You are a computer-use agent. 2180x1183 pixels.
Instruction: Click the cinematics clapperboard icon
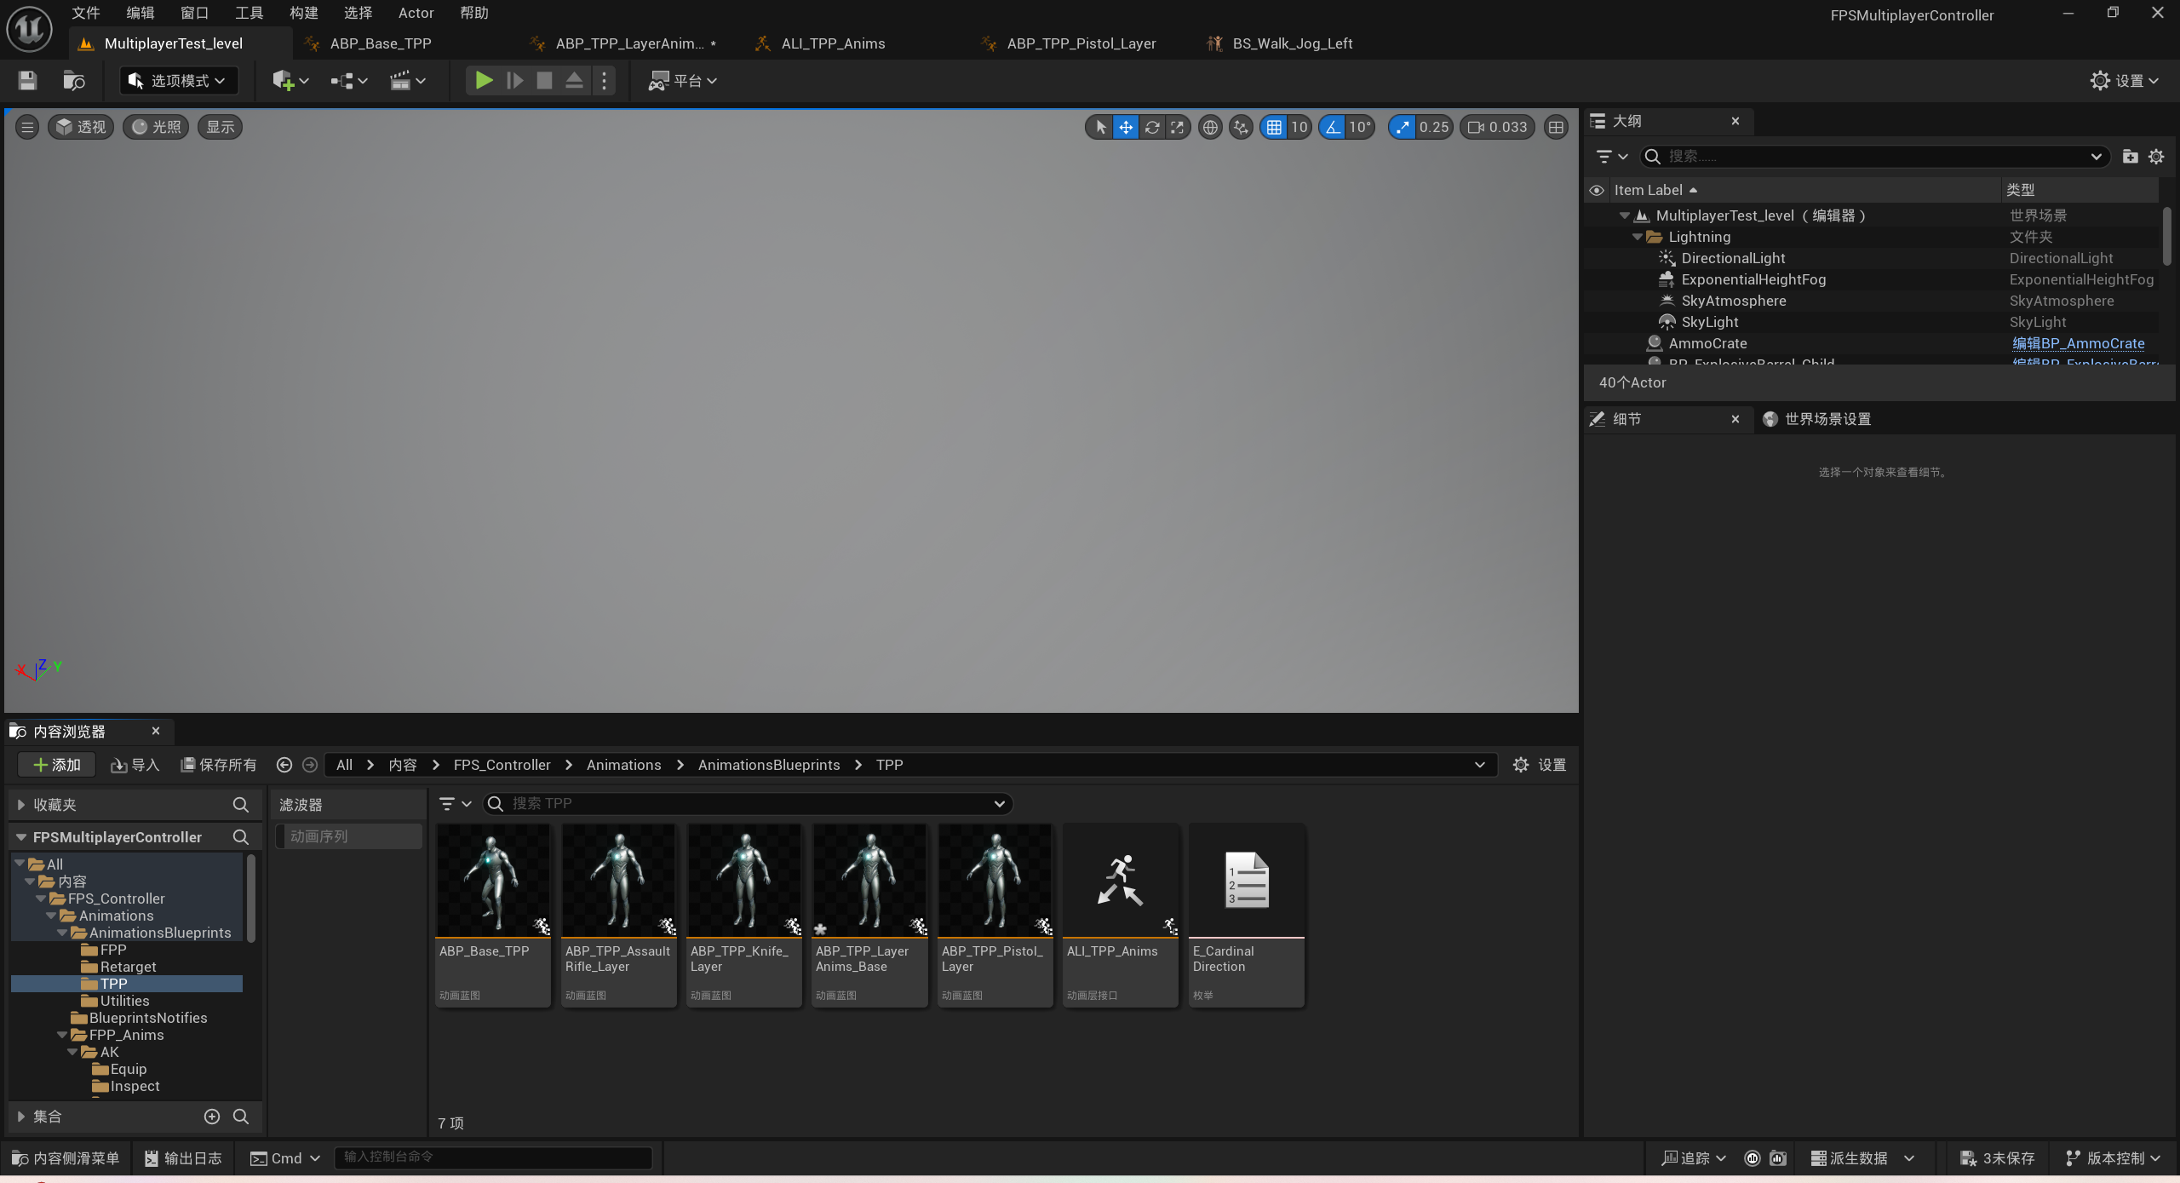tap(400, 81)
